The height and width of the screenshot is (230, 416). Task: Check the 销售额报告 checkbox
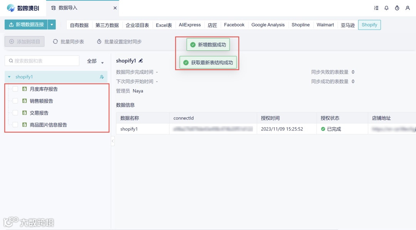pos(15,101)
